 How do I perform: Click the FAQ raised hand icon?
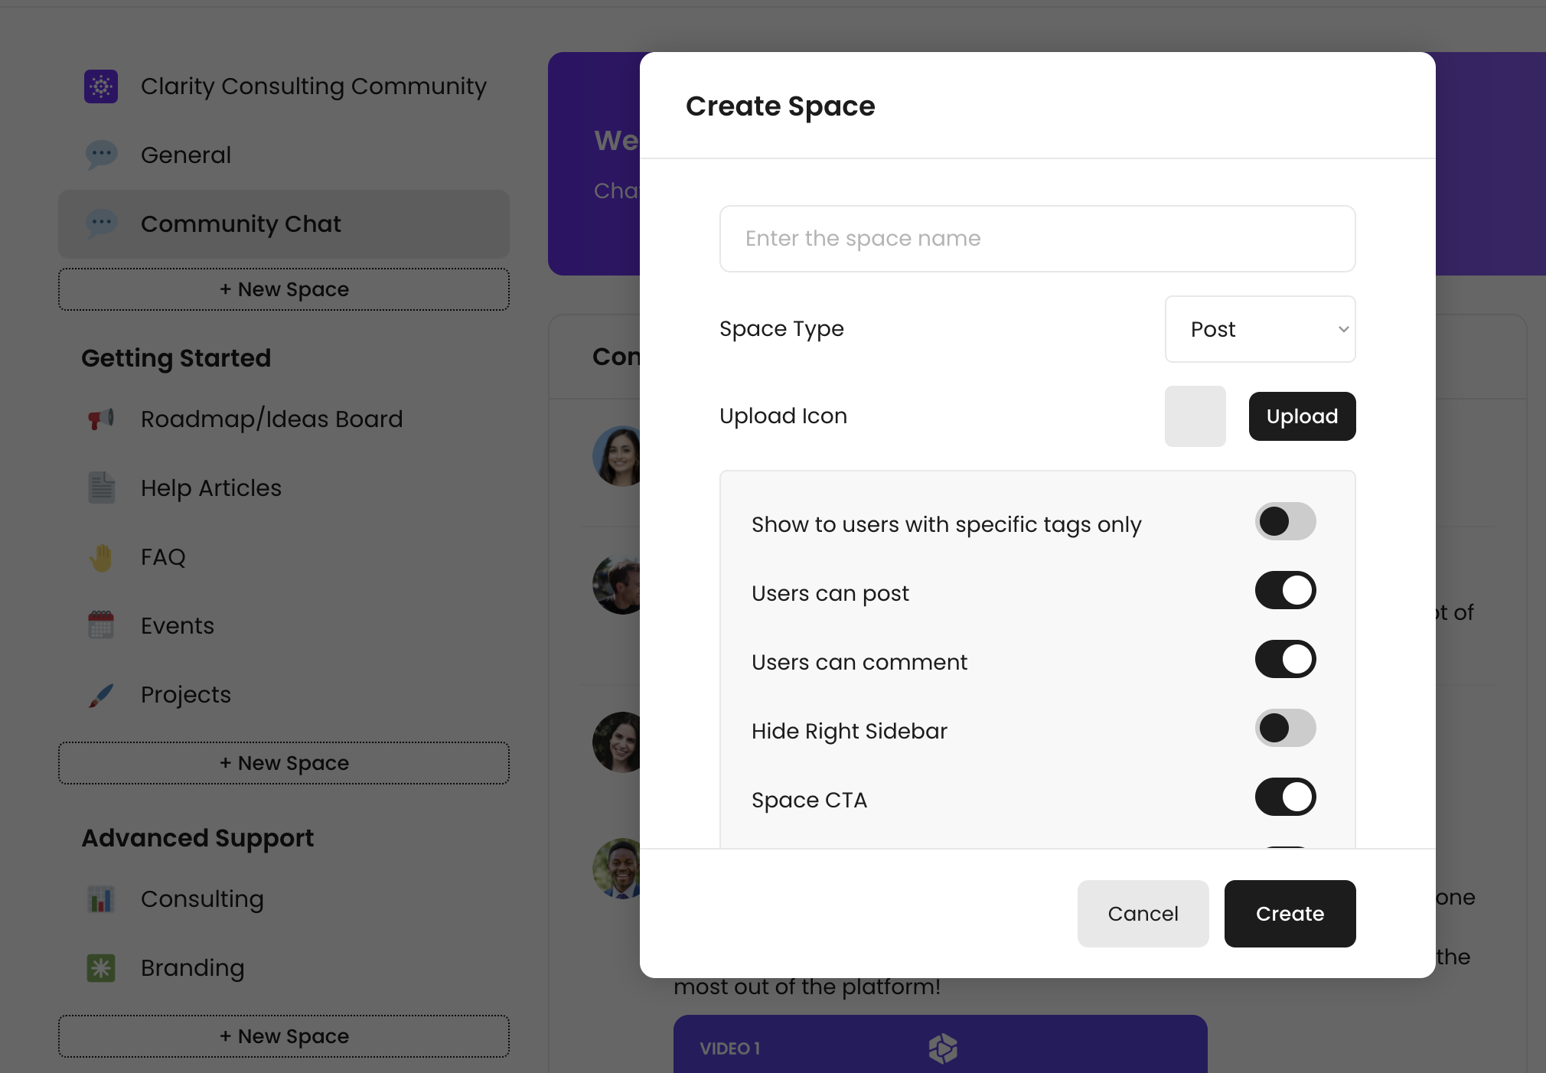click(101, 557)
